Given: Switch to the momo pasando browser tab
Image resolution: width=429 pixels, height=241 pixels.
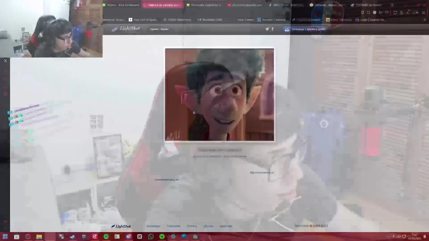Looking at the screenshot, I should point(245,5).
